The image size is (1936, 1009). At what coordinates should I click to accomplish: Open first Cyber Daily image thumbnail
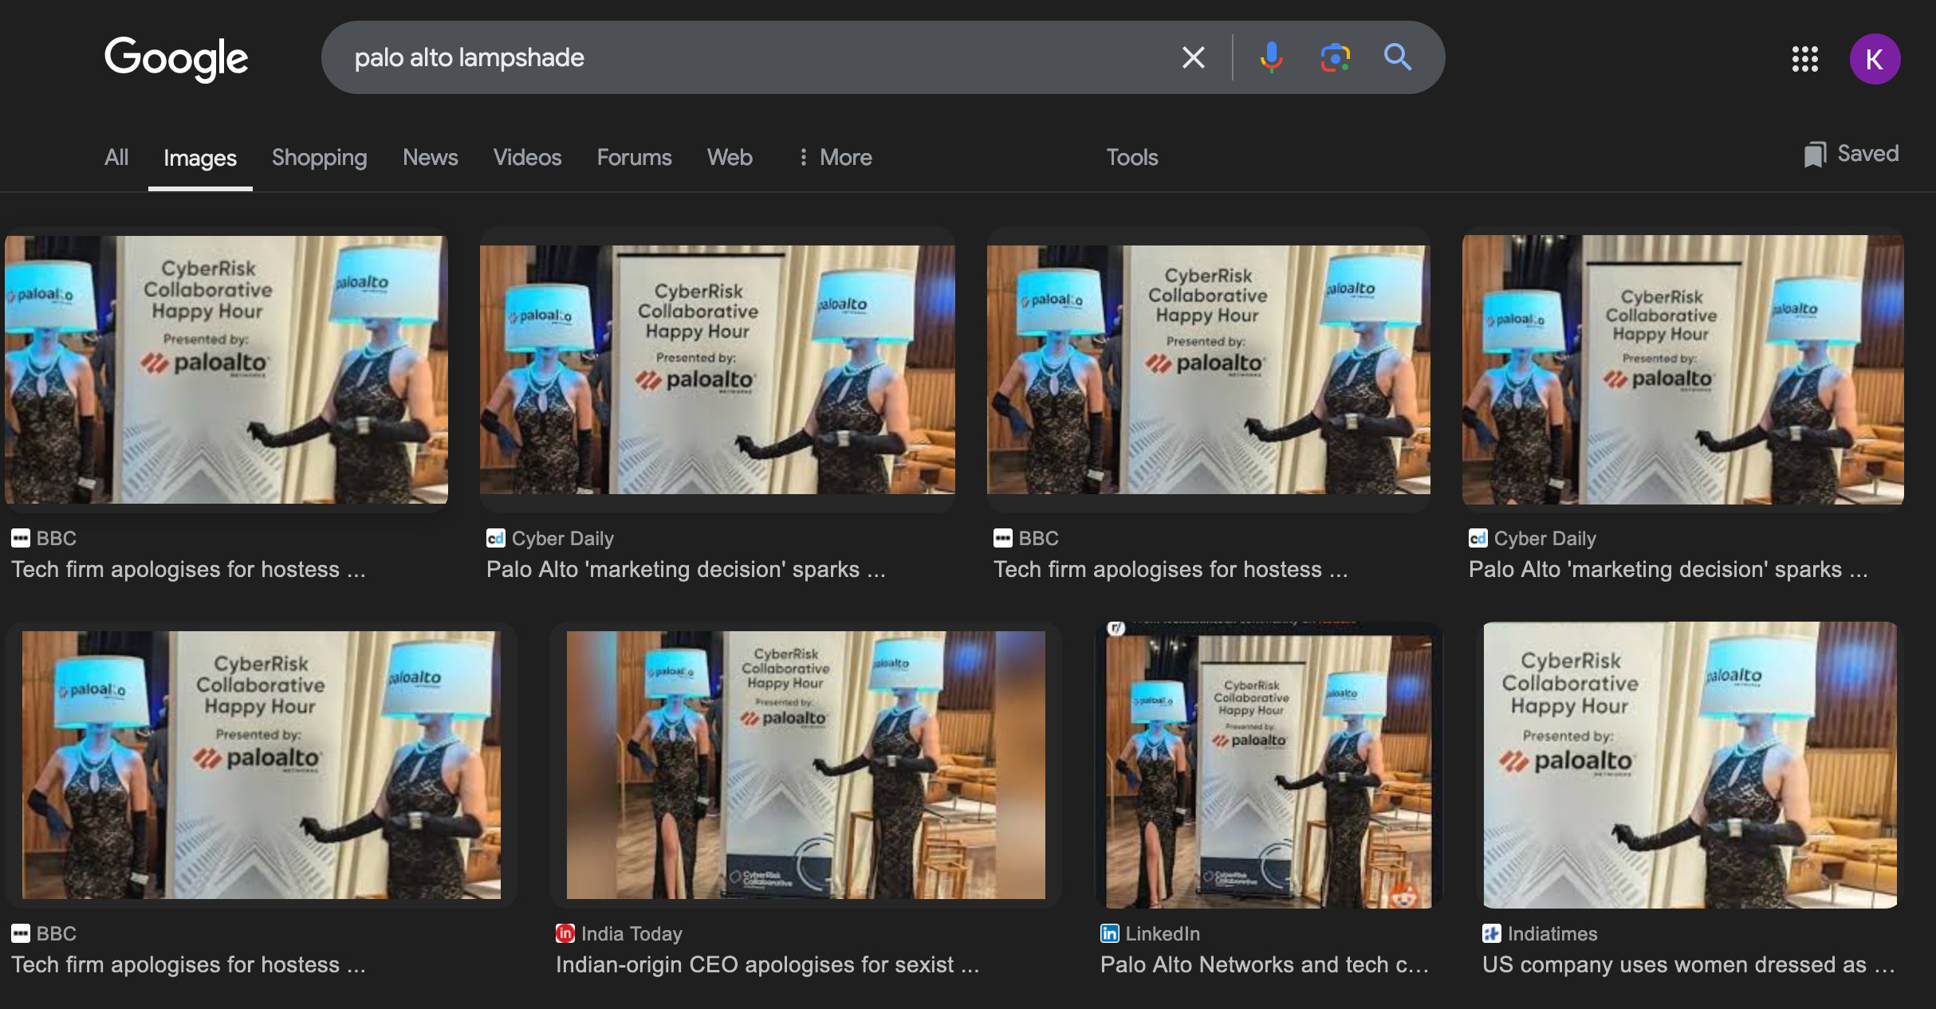point(717,369)
